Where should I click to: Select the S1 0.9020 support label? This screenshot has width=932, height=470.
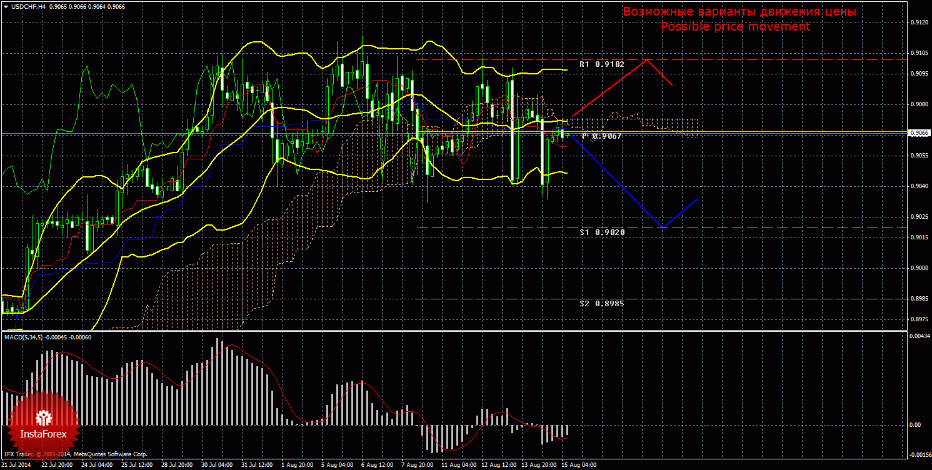click(602, 232)
